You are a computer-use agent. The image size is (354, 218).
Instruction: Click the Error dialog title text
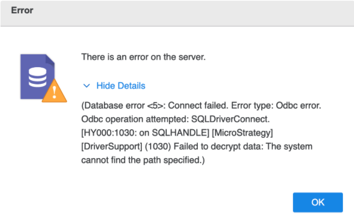coord(22,11)
